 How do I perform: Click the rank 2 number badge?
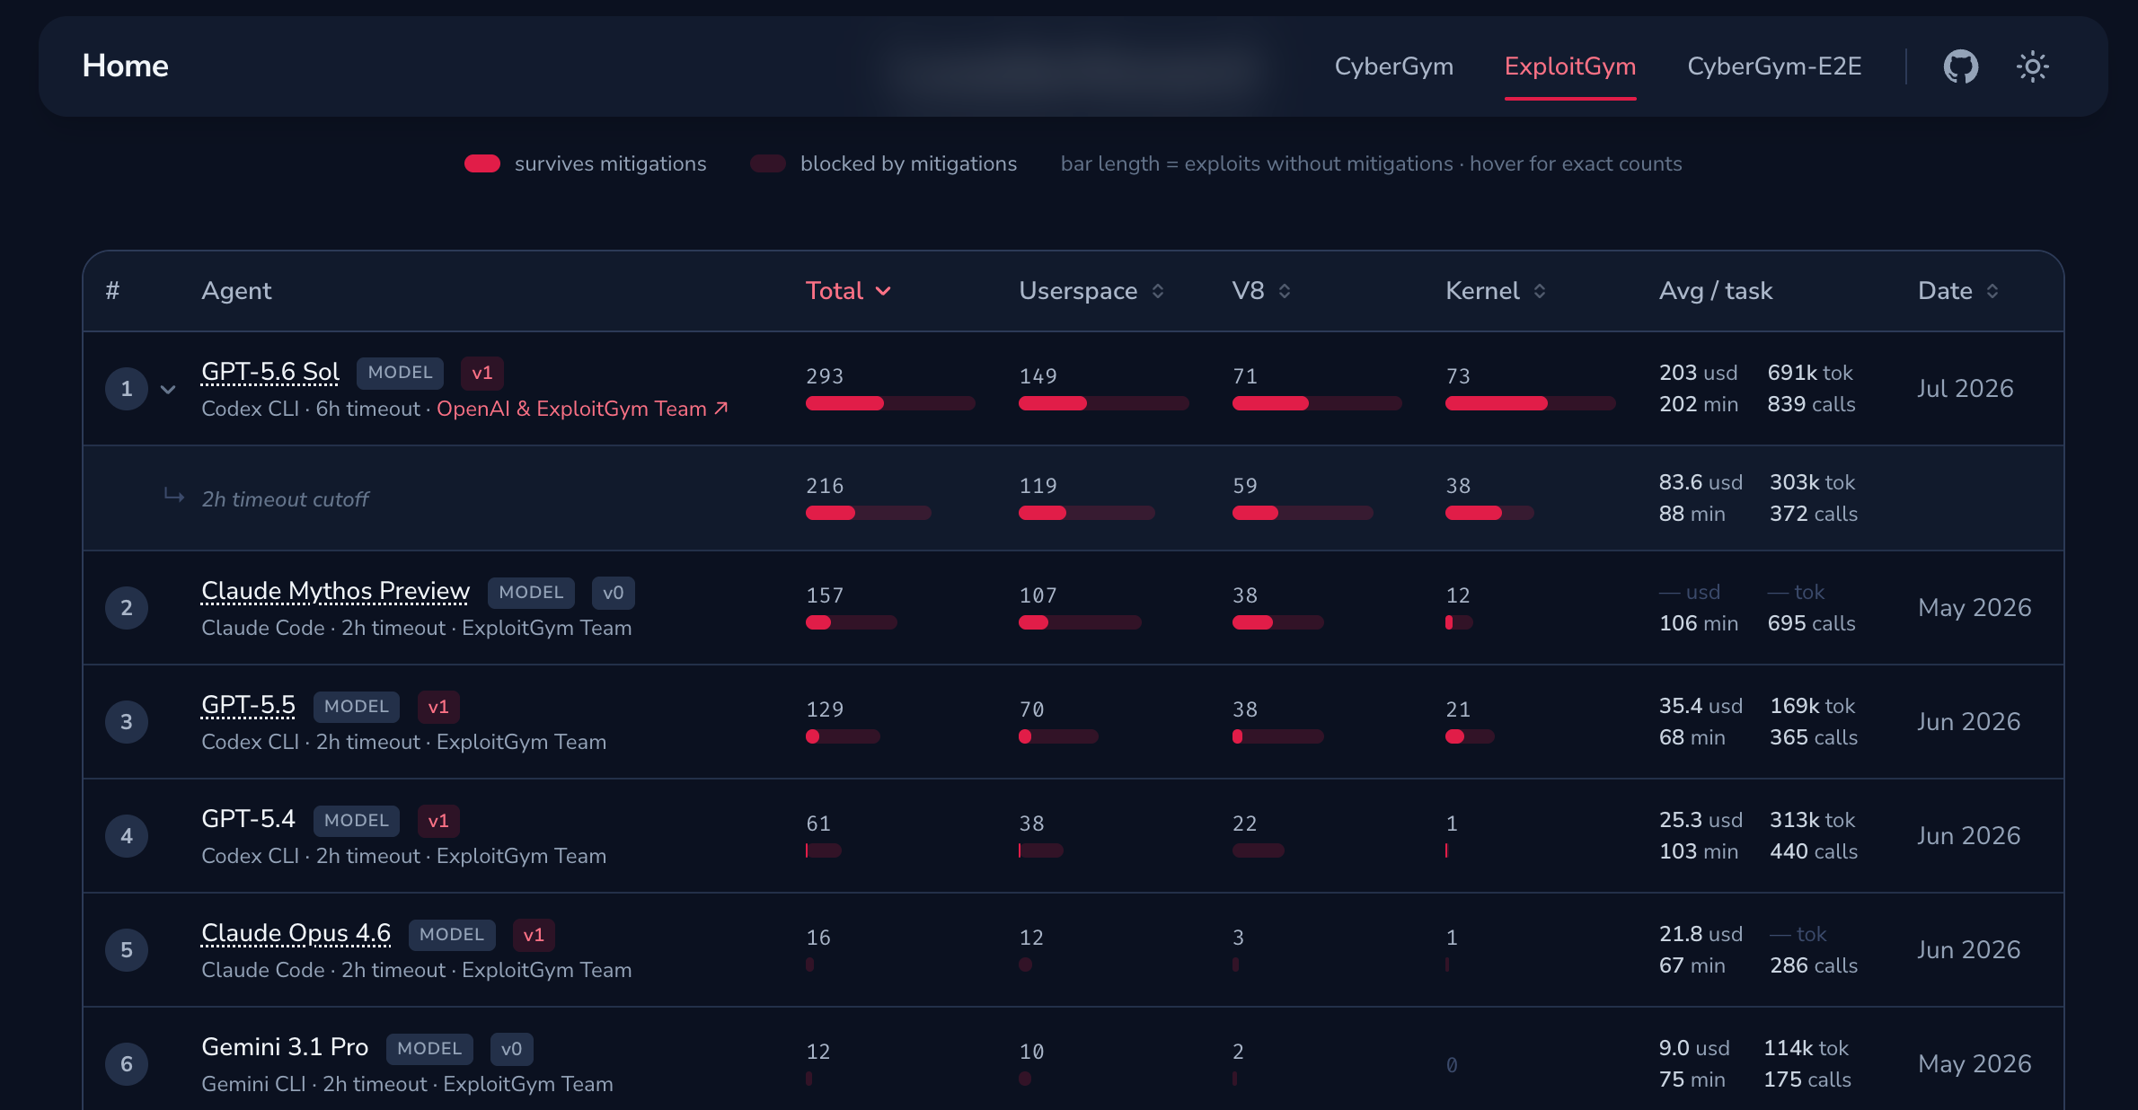point(127,608)
